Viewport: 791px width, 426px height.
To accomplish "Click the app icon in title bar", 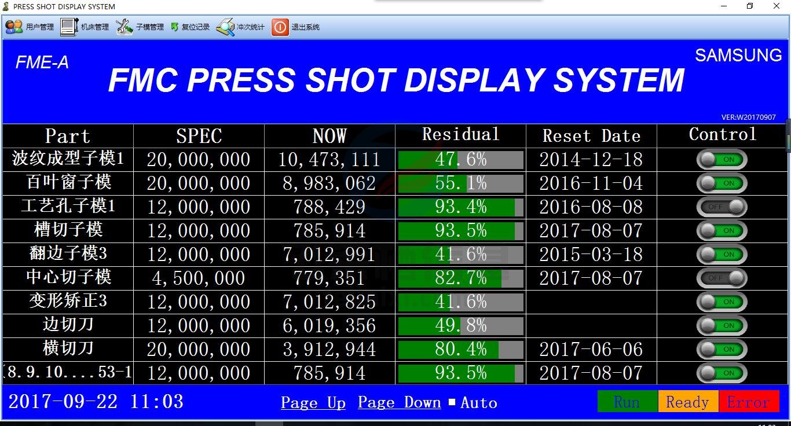I will pos(6,6).
